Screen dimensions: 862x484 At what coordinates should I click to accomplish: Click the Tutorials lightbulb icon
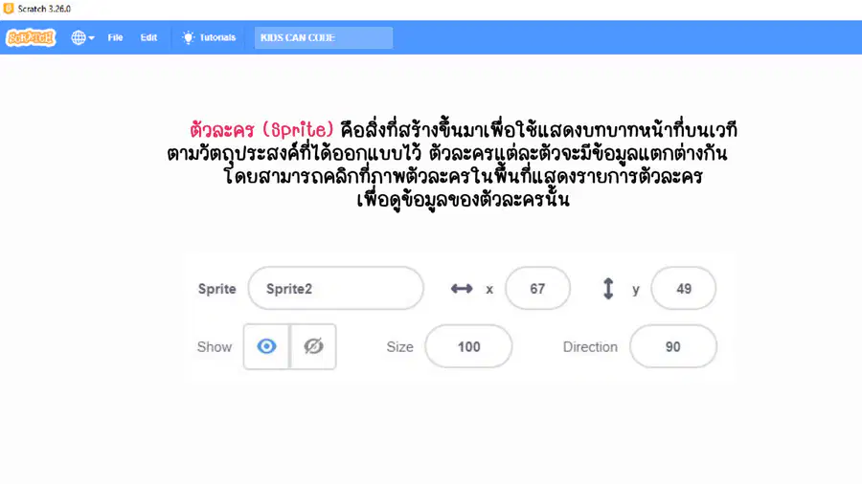pos(188,37)
